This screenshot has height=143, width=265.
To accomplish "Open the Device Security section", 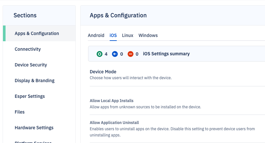I will [31, 65].
